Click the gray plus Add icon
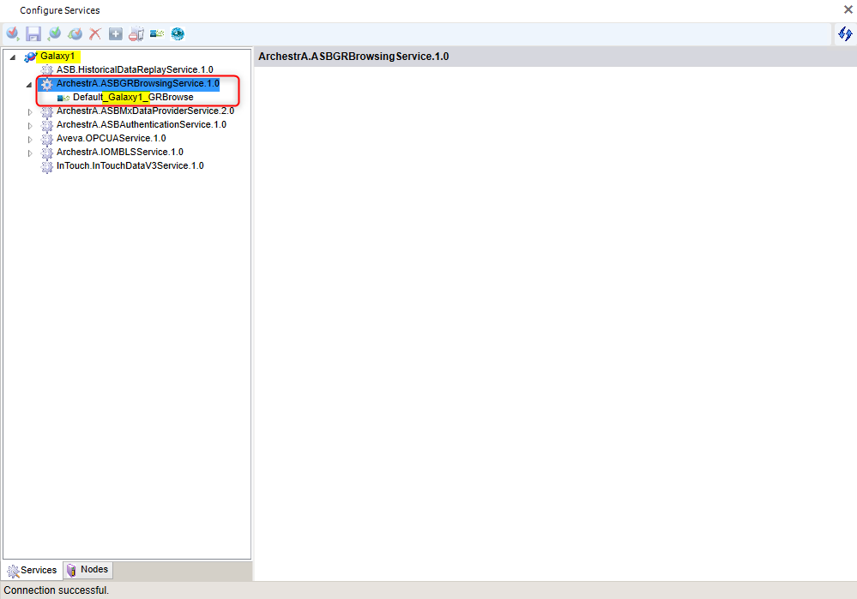 click(x=115, y=34)
